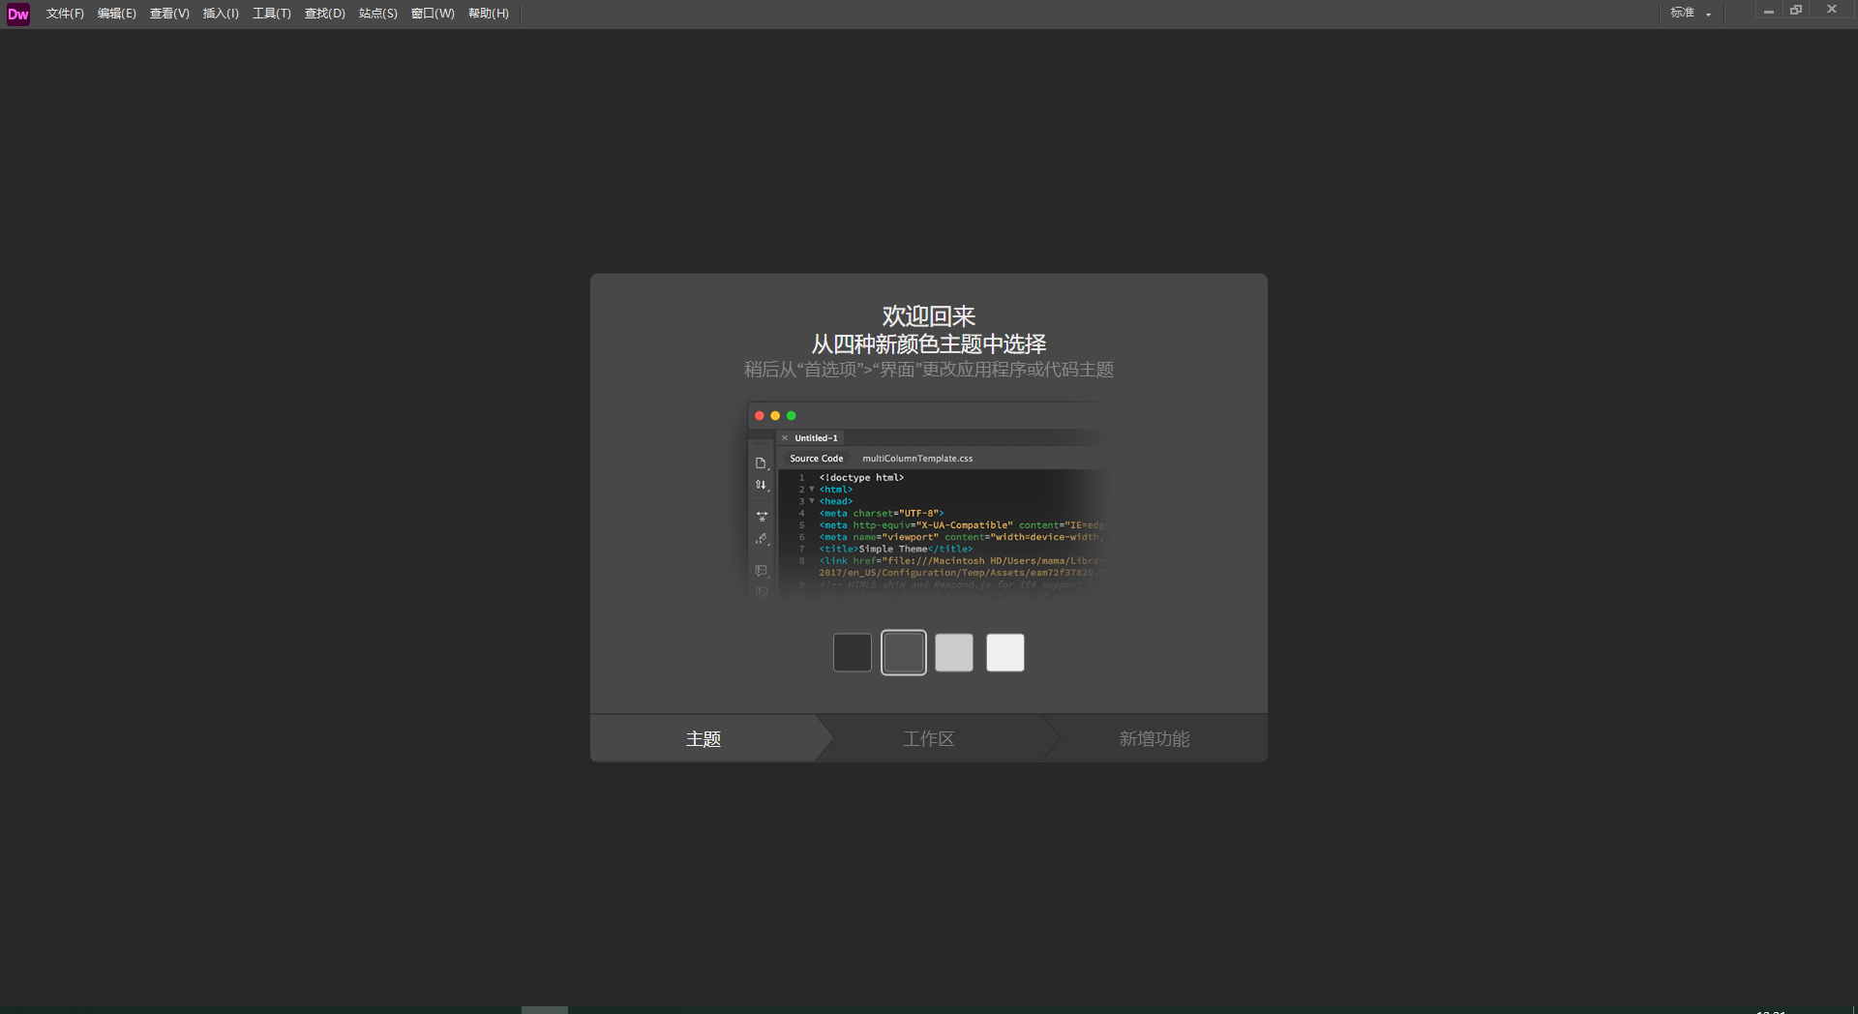Open the 插入(I) menu

221,14
